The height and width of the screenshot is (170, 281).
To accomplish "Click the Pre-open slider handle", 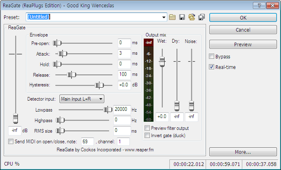I will point(57,43).
